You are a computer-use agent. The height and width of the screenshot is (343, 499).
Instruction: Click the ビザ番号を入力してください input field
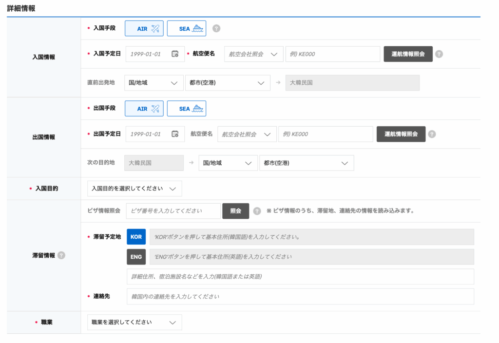coord(173,211)
